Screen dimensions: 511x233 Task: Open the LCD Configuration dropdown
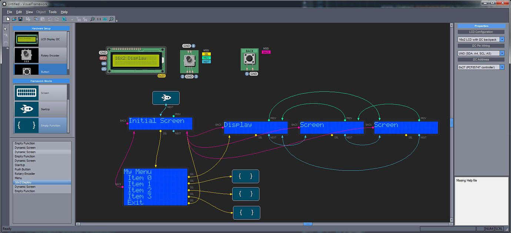pyautogui.click(x=502, y=39)
